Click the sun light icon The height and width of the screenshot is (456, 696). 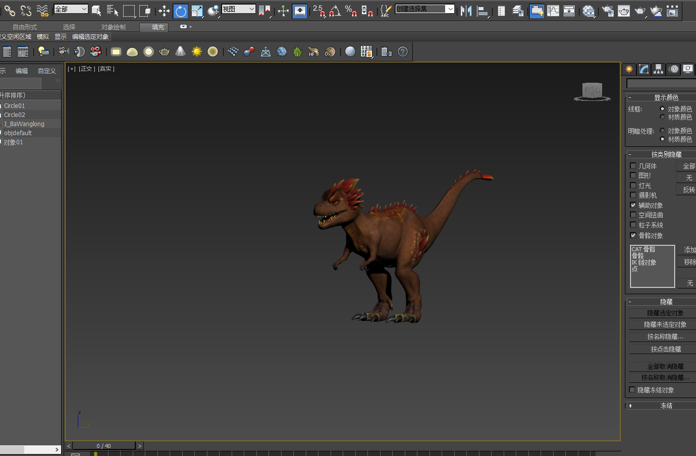pos(196,51)
